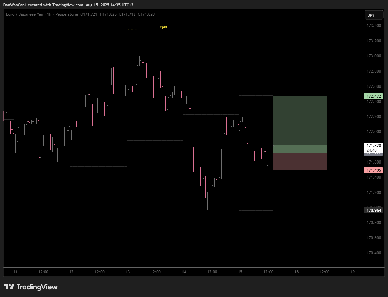The image size is (388, 297).
Task: Select the green take-profit zone of the long position
Action: [300, 124]
